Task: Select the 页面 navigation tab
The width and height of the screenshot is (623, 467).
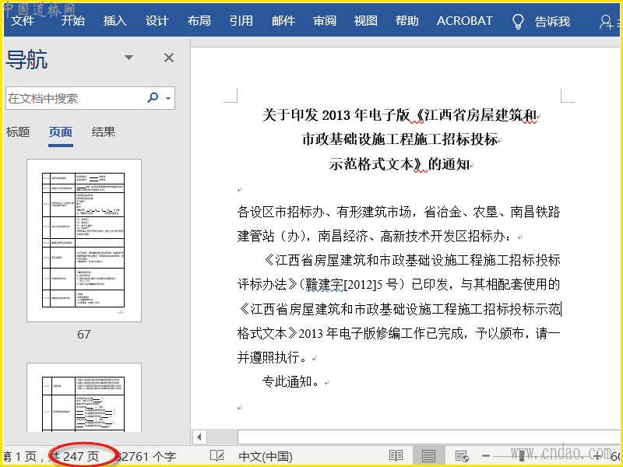Action: tap(61, 132)
